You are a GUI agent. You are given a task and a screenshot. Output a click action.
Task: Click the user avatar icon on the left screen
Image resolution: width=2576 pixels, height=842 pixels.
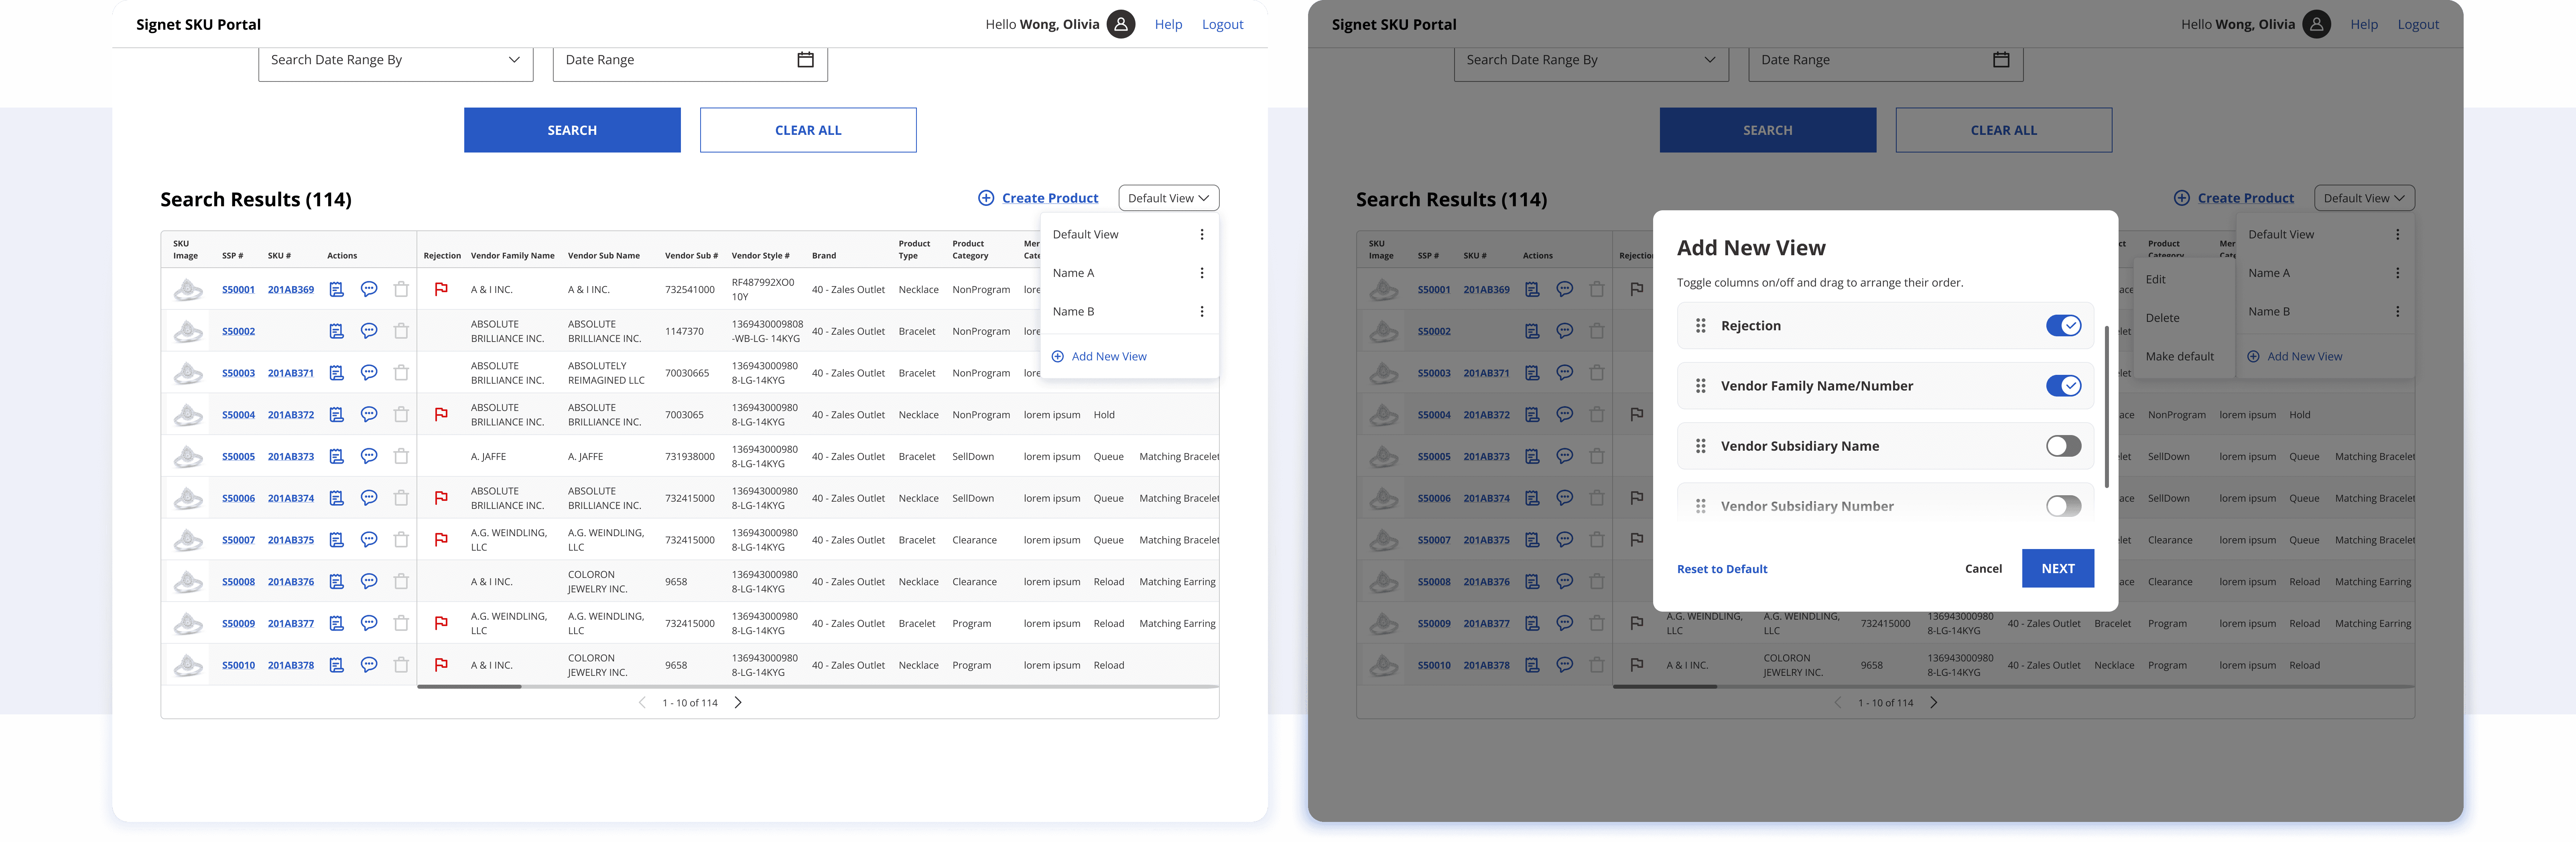click(1121, 24)
